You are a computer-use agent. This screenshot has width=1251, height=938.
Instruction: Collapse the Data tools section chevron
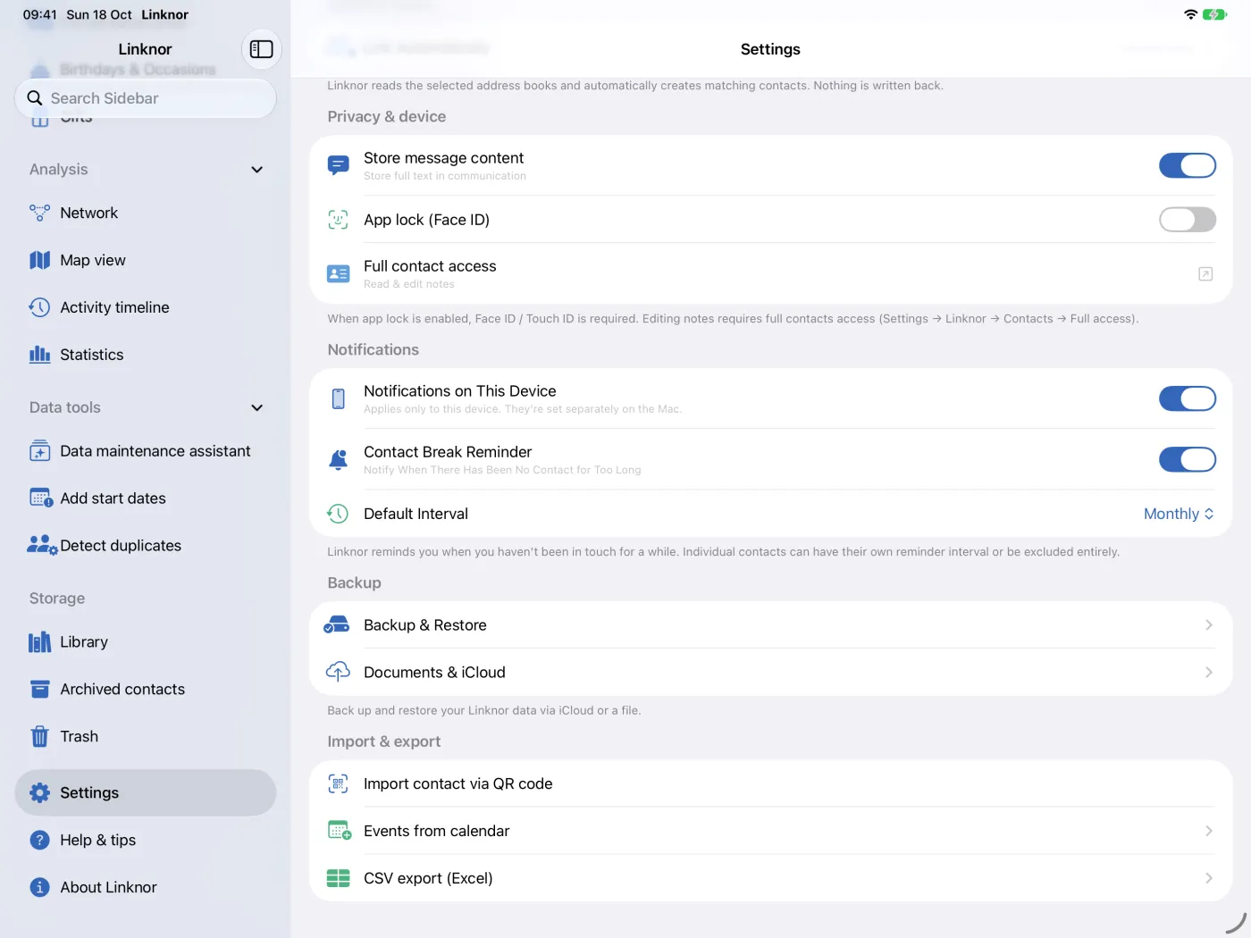[x=256, y=408]
